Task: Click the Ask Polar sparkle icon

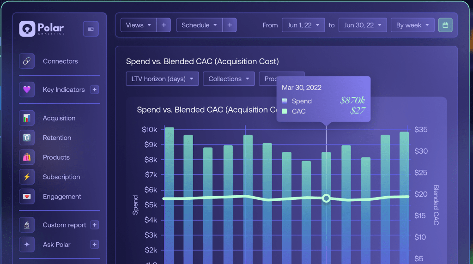Action: coord(27,245)
